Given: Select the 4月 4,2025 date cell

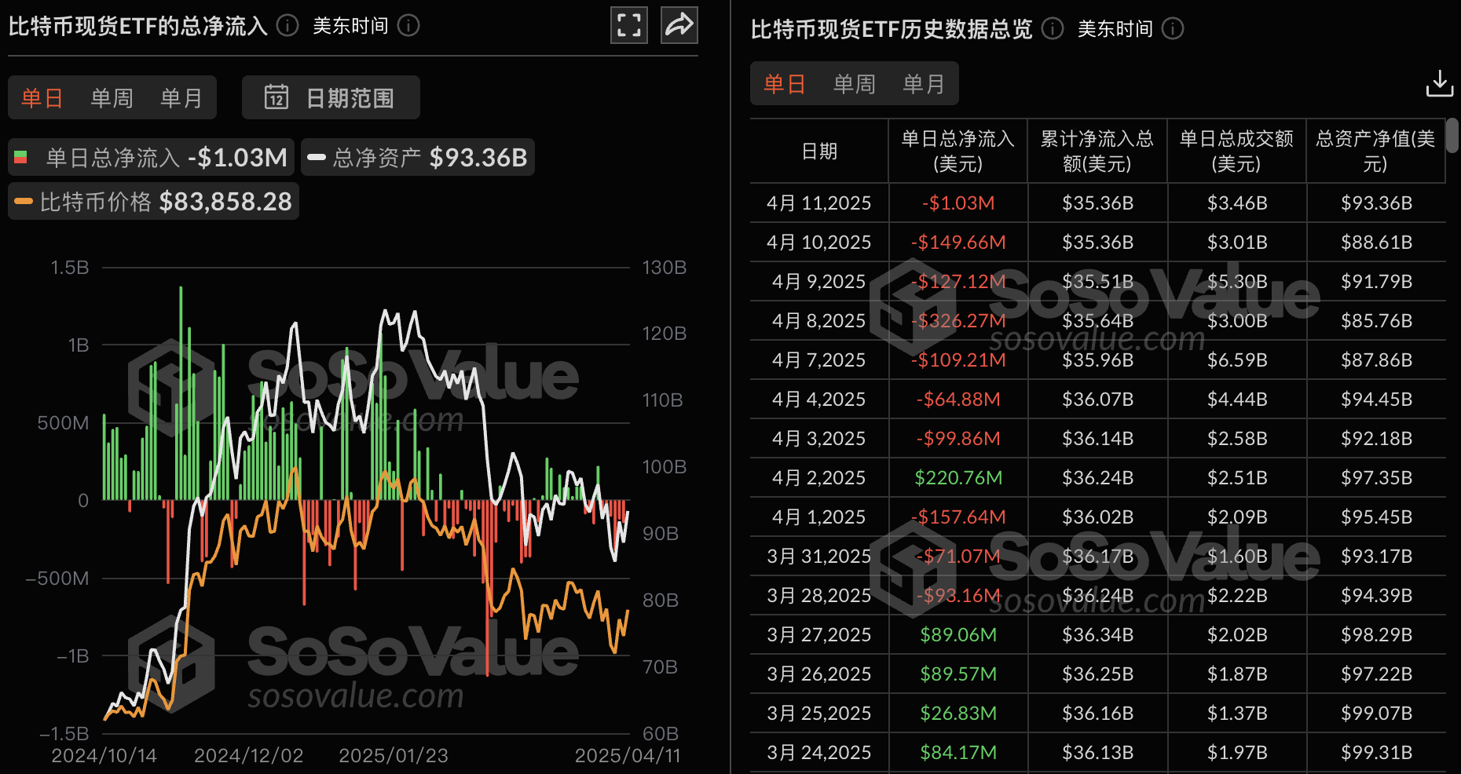Looking at the screenshot, I should pos(819,400).
